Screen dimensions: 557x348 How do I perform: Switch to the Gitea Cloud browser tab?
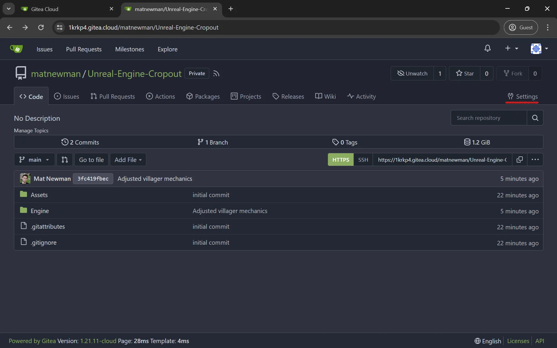point(67,9)
